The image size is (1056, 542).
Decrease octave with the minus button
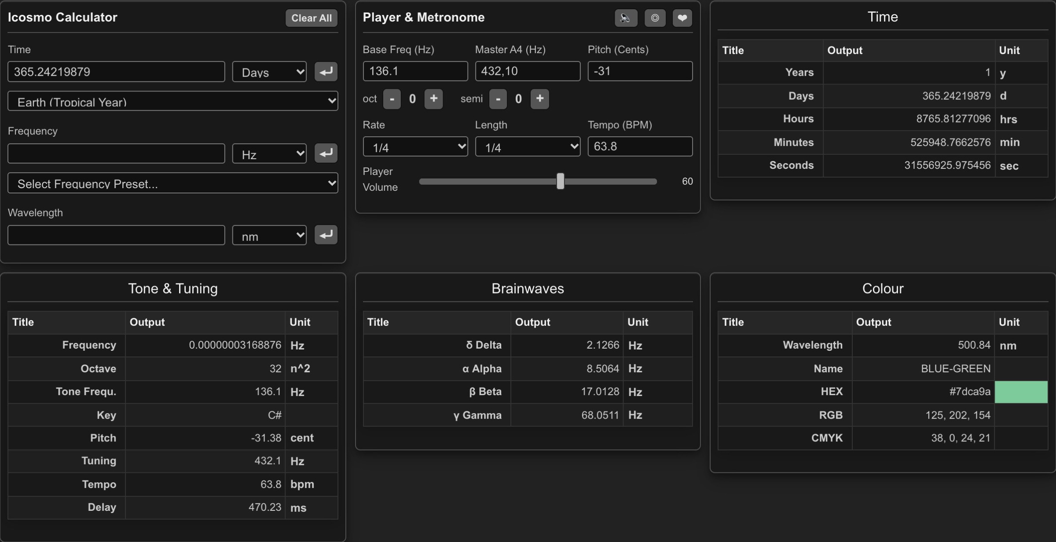point(392,98)
